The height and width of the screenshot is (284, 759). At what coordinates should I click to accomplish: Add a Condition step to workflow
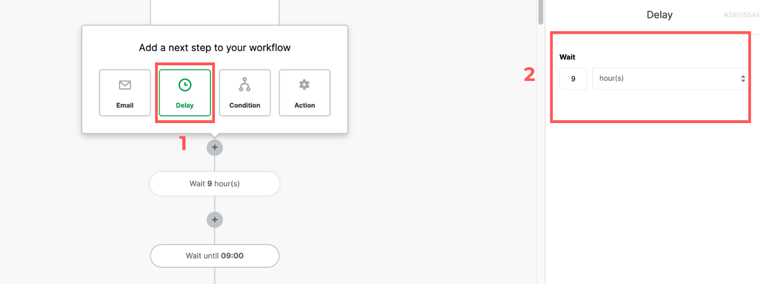click(245, 93)
